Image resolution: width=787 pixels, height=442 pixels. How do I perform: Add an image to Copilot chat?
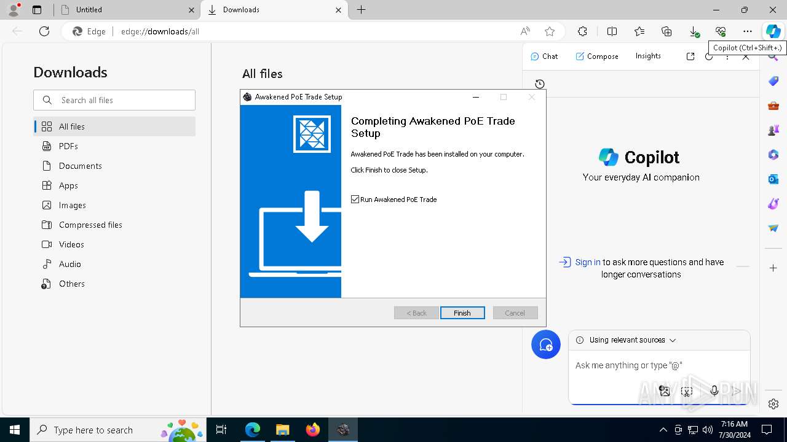pyautogui.click(x=664, y=391)
